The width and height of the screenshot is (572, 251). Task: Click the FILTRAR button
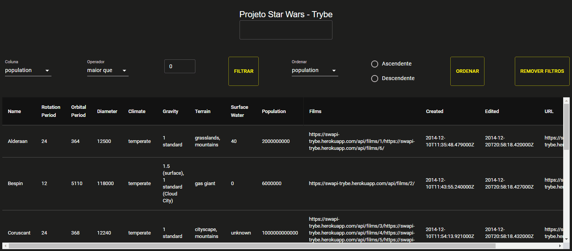coord(243,71)
